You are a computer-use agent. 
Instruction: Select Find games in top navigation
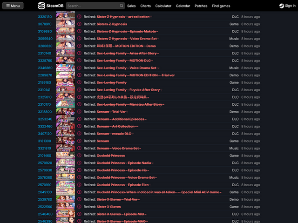[221, 6]
